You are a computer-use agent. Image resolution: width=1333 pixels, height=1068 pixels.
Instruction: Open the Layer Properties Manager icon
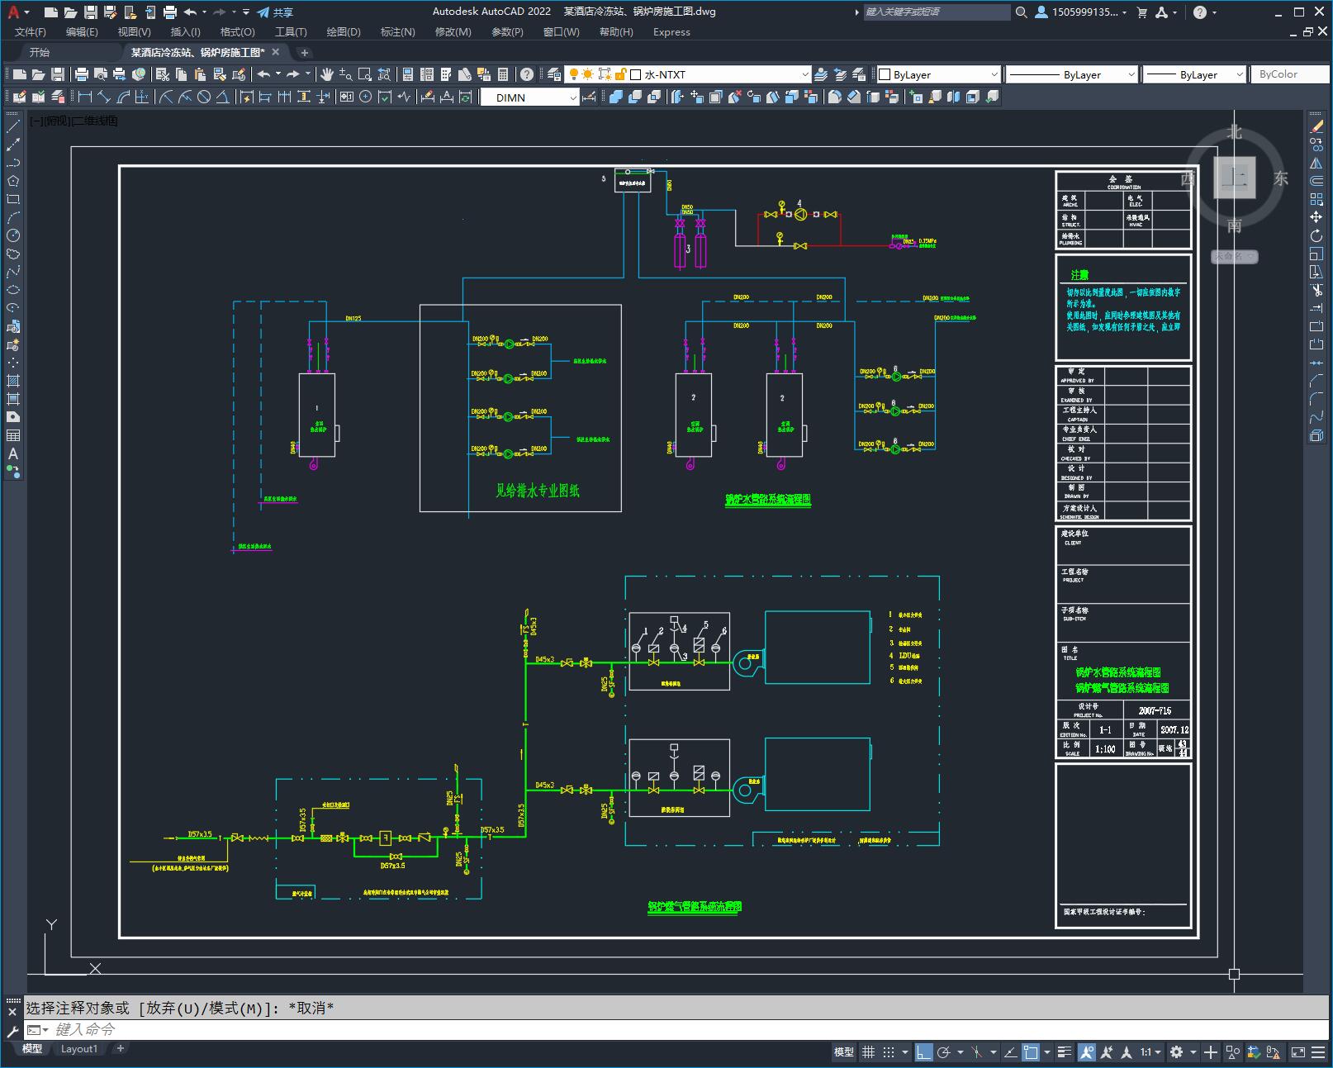click(x=554, y=74)
